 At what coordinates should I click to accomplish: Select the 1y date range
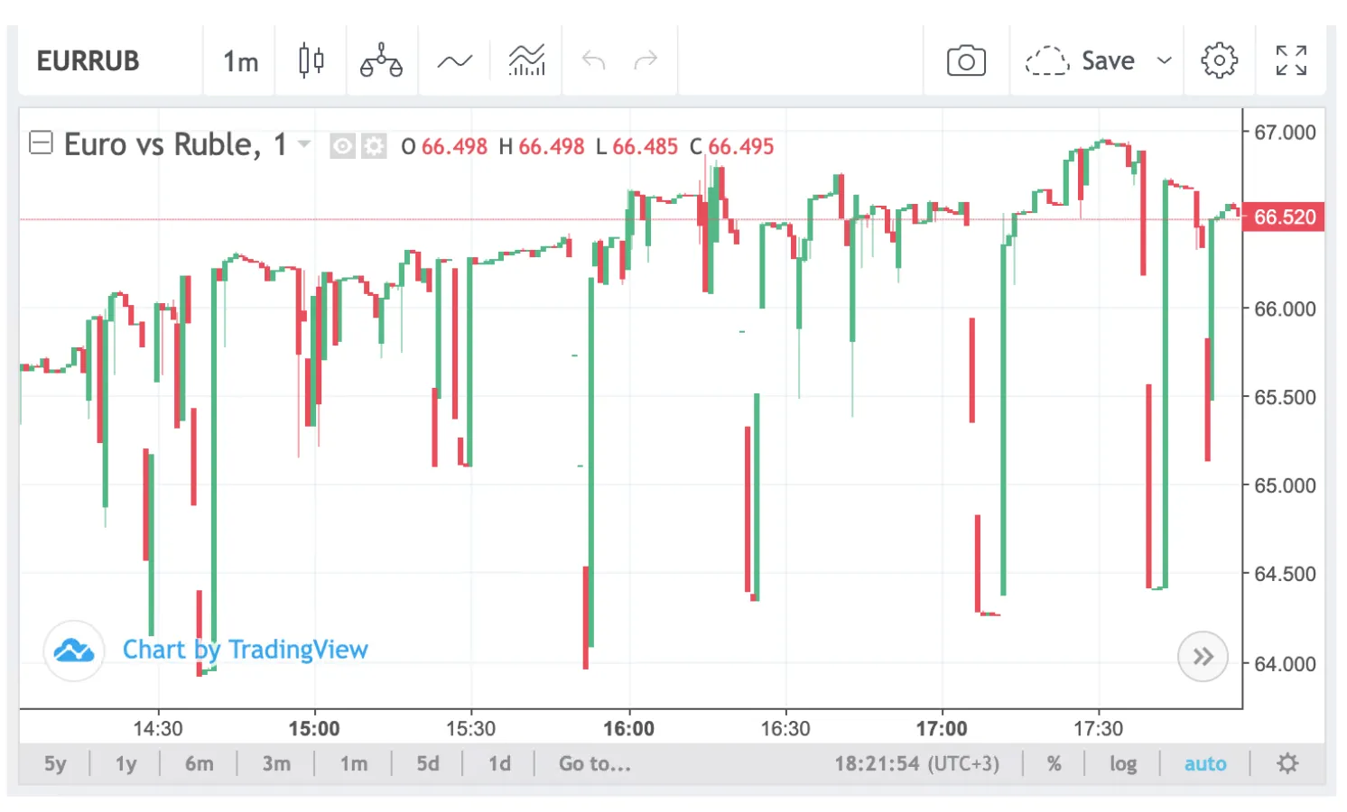coord(125,764)
